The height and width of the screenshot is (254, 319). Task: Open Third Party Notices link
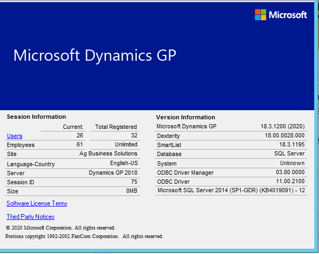click(x=30, y=217)
